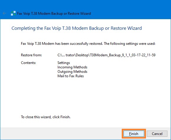
Task: Click the 'Contents:' label
Action: click(29, 63)
